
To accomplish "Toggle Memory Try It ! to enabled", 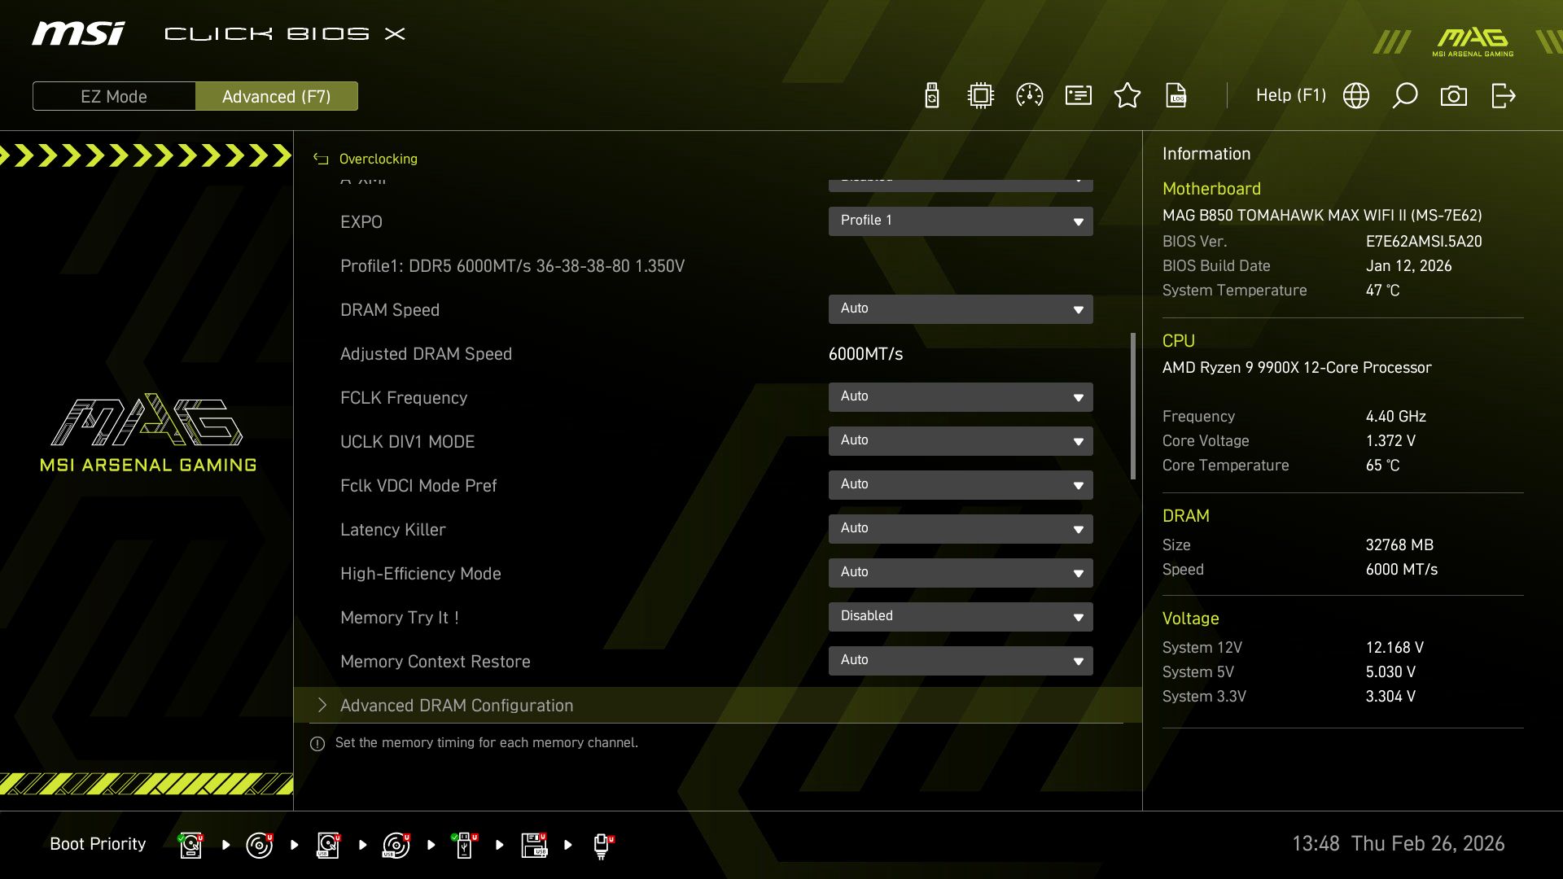I will 961,616.
